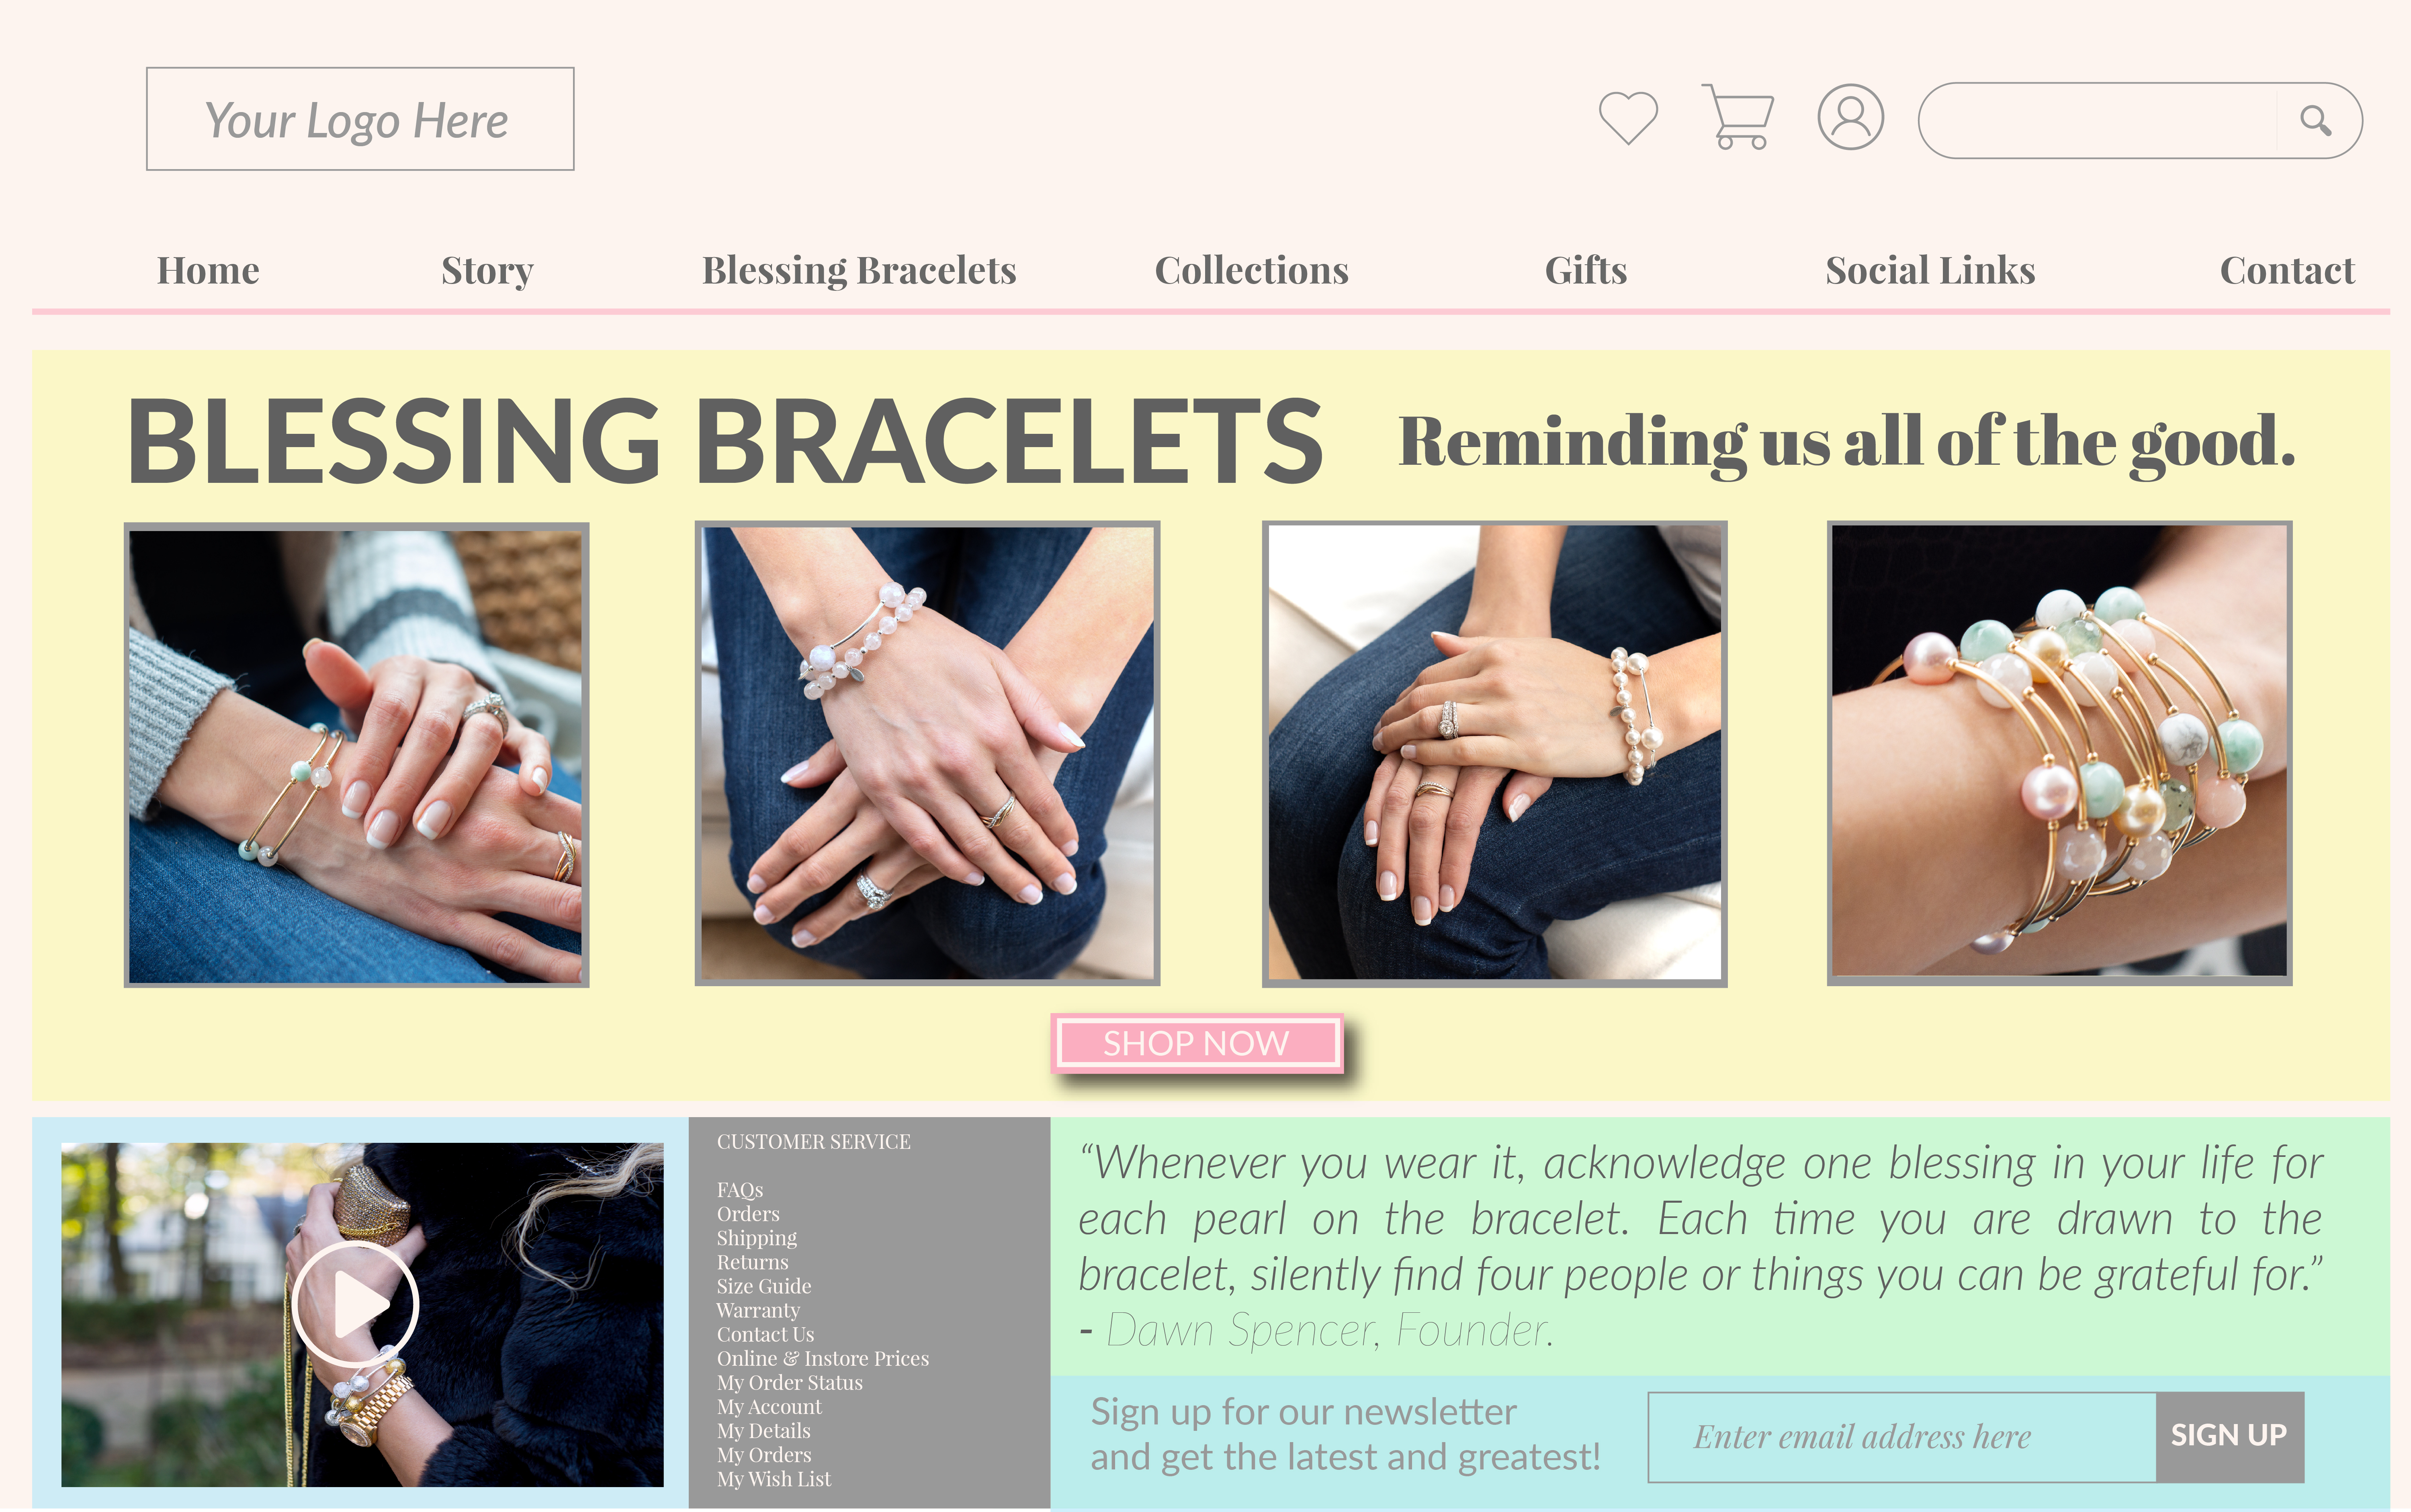Screen dimensions: 2411x1512
Task: Open the Social Links menu item
Action: click(x=1930, y=270)
